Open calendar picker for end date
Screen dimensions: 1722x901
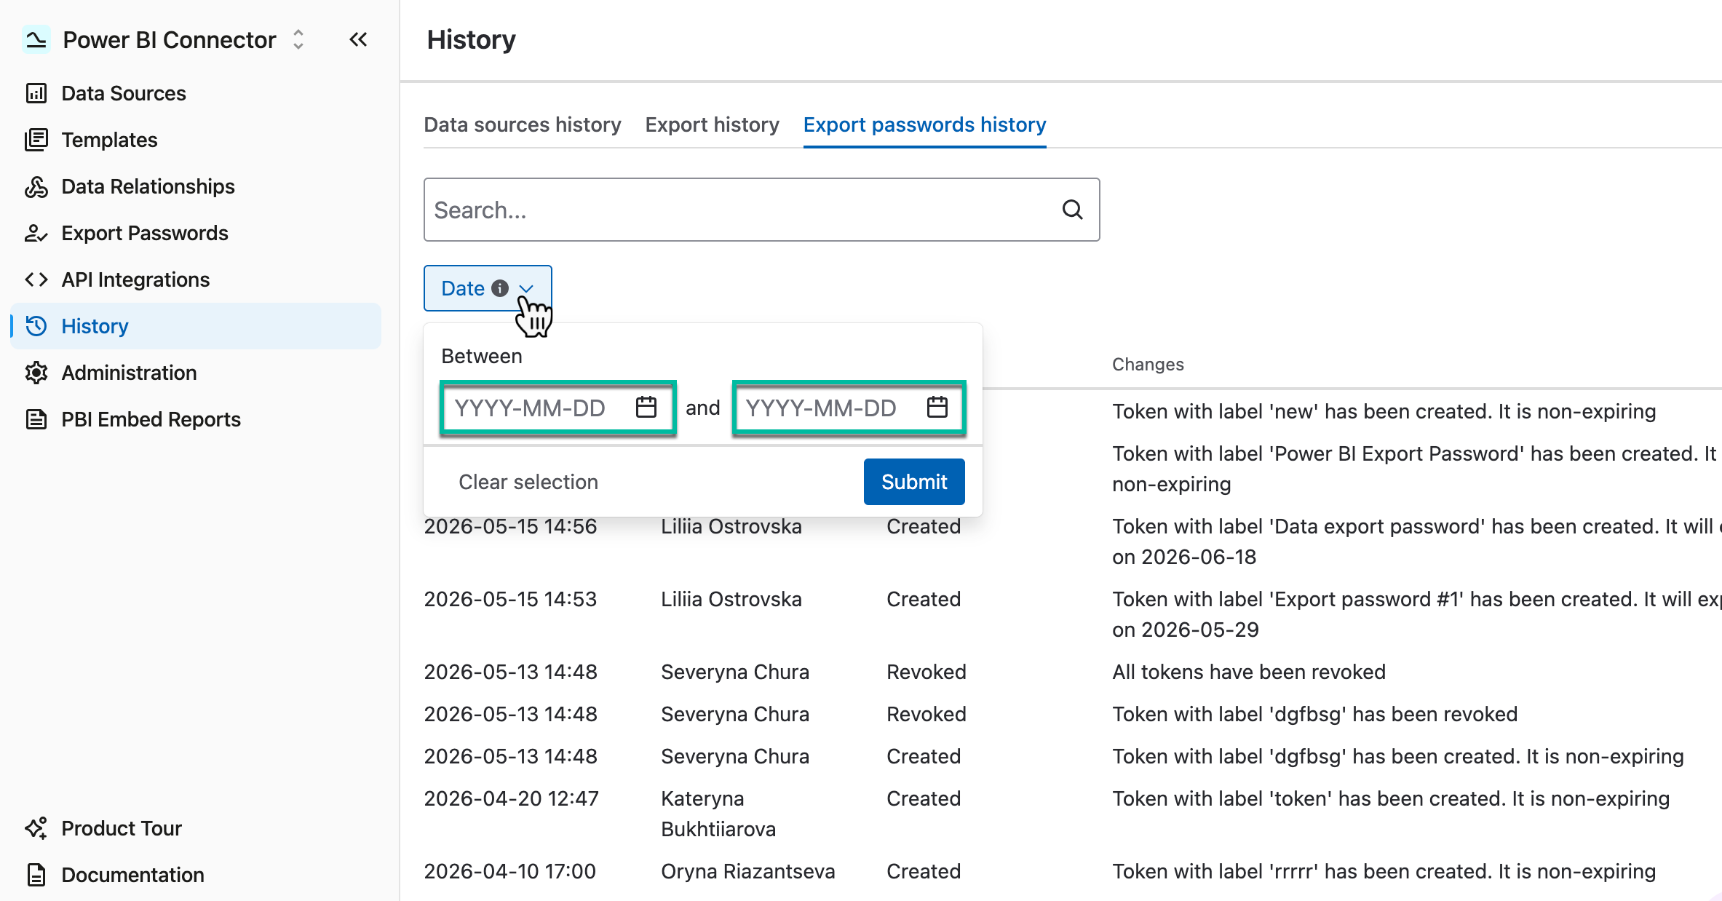coord(937,408)
